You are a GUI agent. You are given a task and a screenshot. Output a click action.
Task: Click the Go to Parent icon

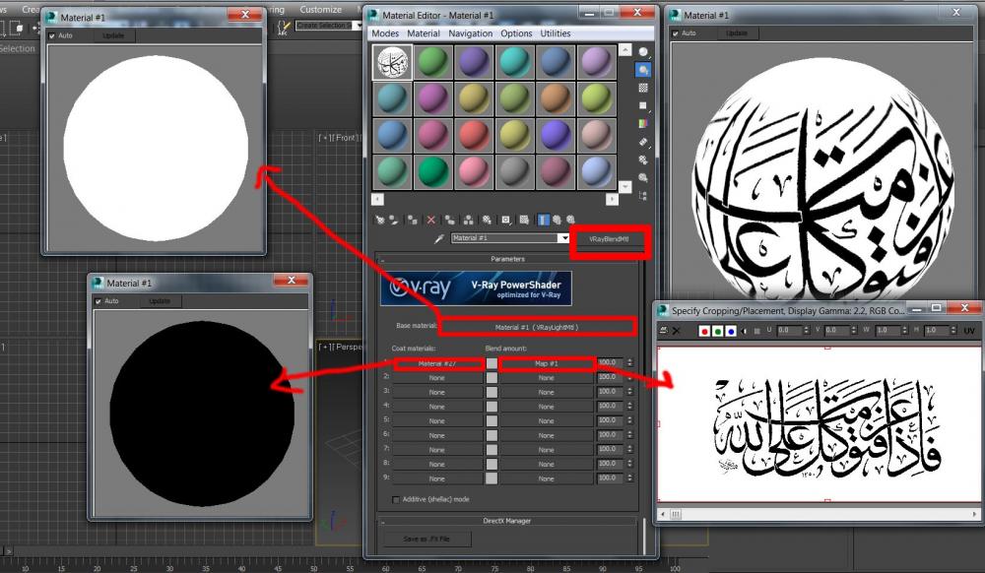pyautogui.click(x=557, y=220)
